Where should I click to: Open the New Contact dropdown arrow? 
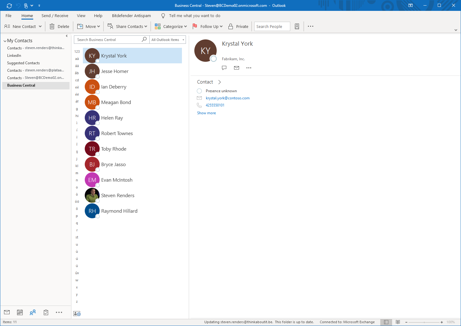click(40, 26)
